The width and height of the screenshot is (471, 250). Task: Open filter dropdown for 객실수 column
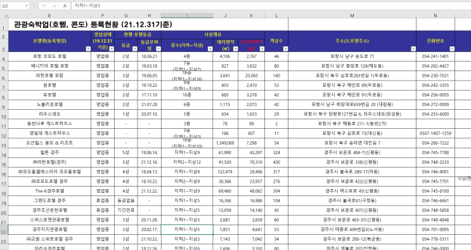pos(285,49)
